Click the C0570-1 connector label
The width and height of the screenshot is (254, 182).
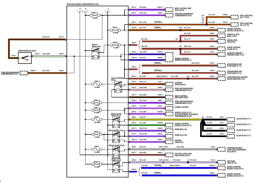tap(134, 43)
